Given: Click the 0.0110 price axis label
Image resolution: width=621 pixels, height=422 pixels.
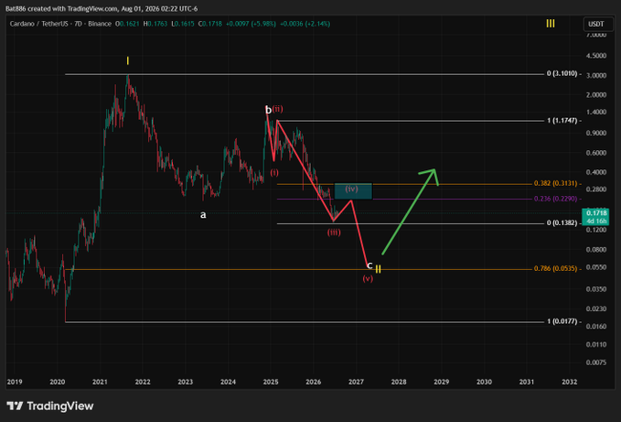Looking at the screenshot, I should tap(596, 345).
